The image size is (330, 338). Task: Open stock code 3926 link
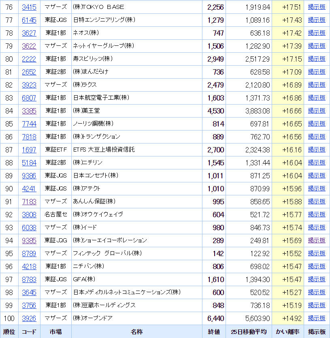click(29, 318)
